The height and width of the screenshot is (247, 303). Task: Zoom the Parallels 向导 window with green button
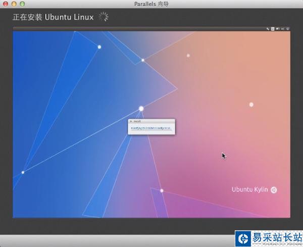tap(22, 4)
